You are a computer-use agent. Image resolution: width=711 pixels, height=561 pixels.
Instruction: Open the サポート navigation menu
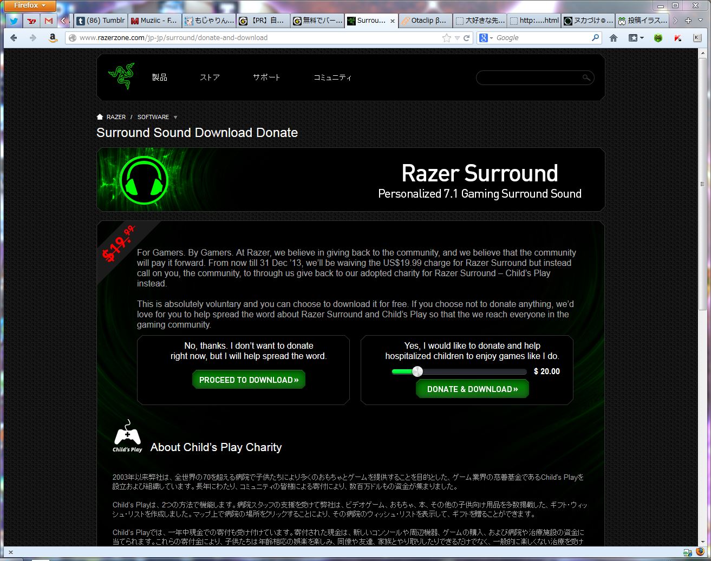[x=266, y=77]
